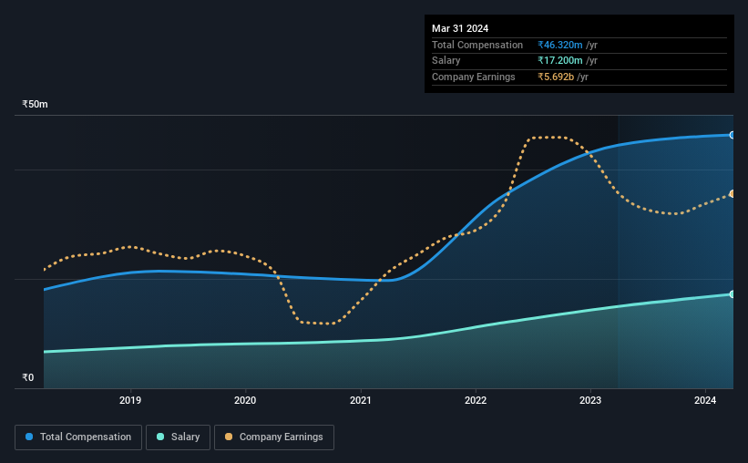
Task: Click the 2023 x-axis label
Action: point(590,400)
